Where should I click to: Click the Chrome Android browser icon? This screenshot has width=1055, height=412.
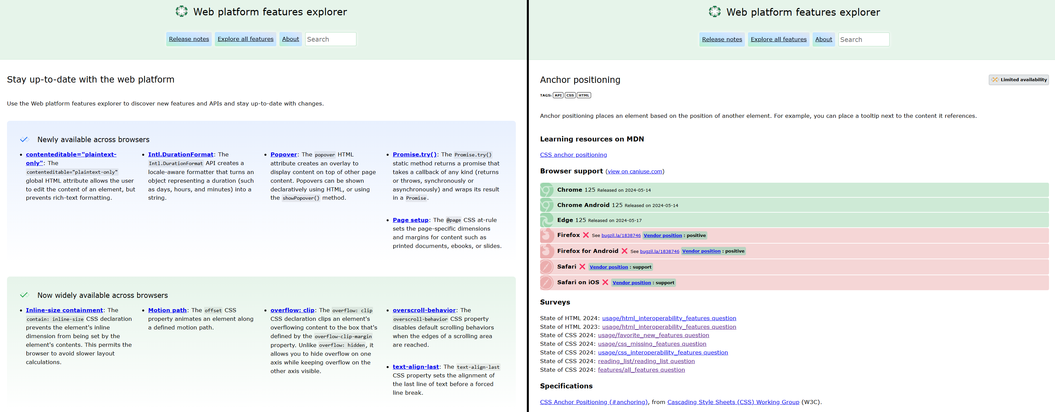547,205
